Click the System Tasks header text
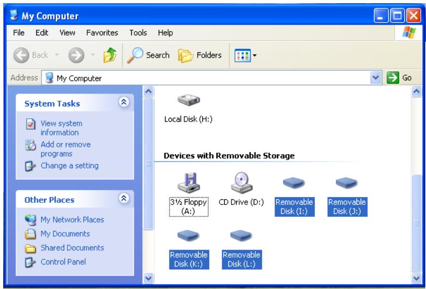Screen dimensions: 426x289 tap(52, 103)
